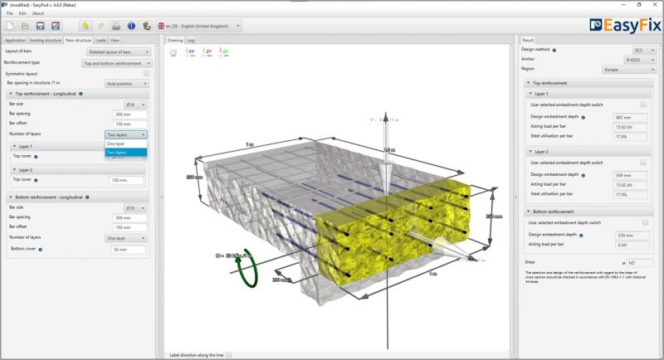The width and height of the screenshot is (664, 360).
Task: Edit top reinforcement Bar spacing 300 mm field
Action: [130, 114]
